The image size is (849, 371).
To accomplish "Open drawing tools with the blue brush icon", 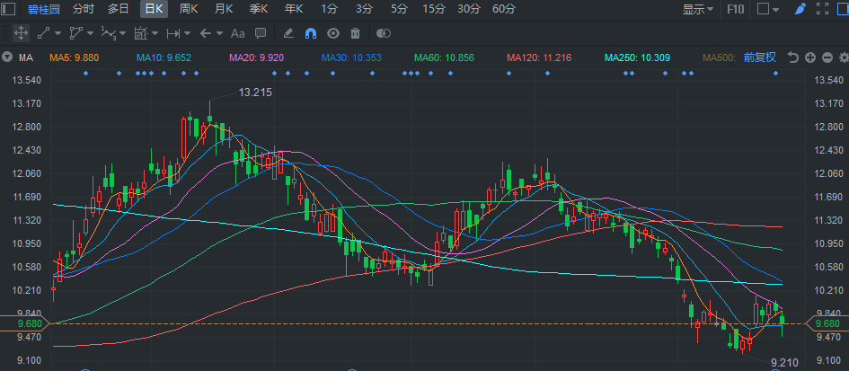I will tap(800, 9).
